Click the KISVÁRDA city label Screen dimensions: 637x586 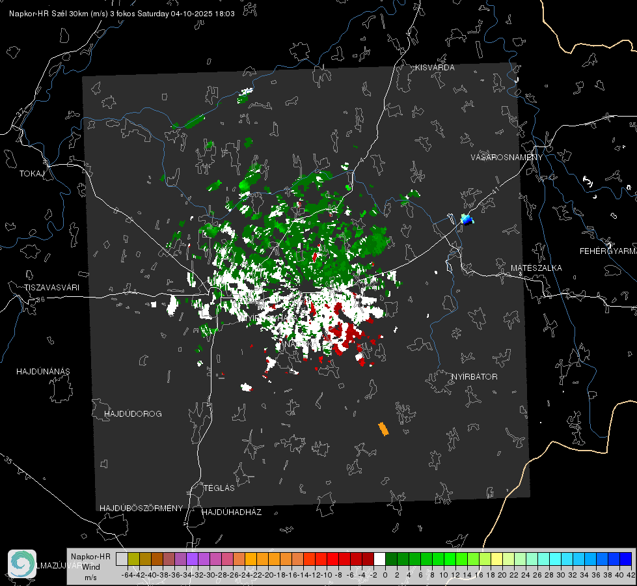tap(435, 68)
